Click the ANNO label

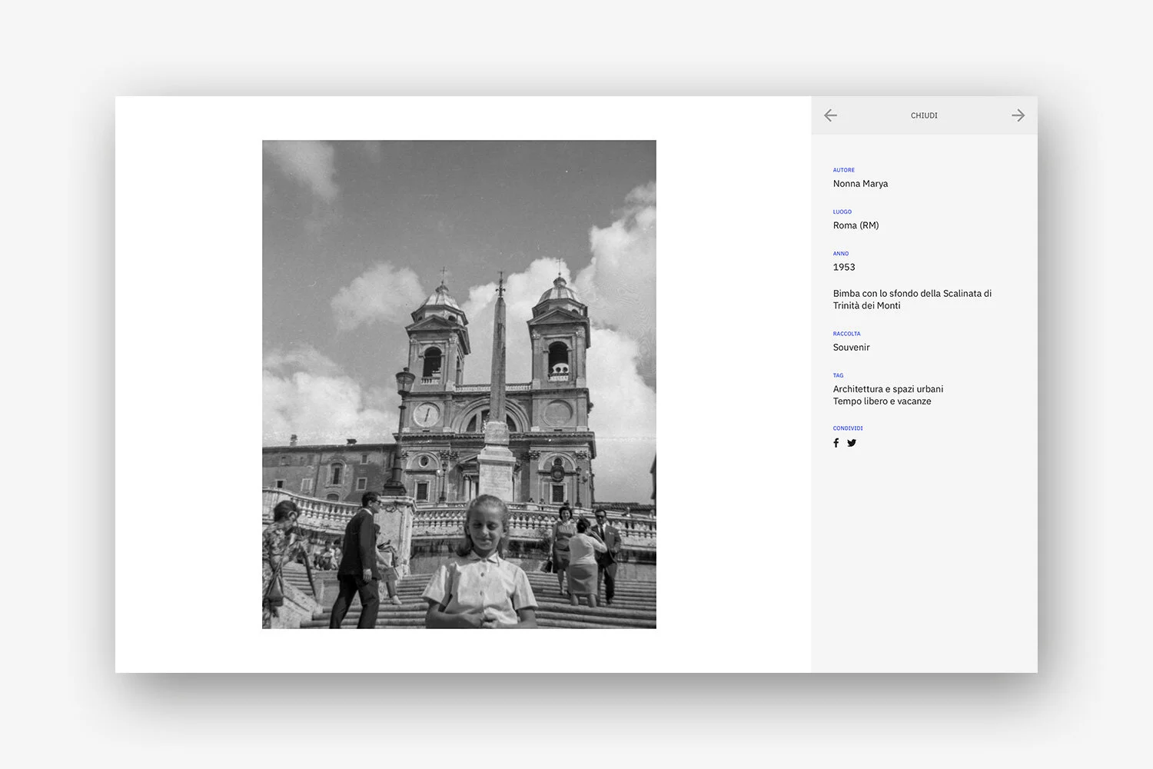pyautogui.click(x=840, y=253)
